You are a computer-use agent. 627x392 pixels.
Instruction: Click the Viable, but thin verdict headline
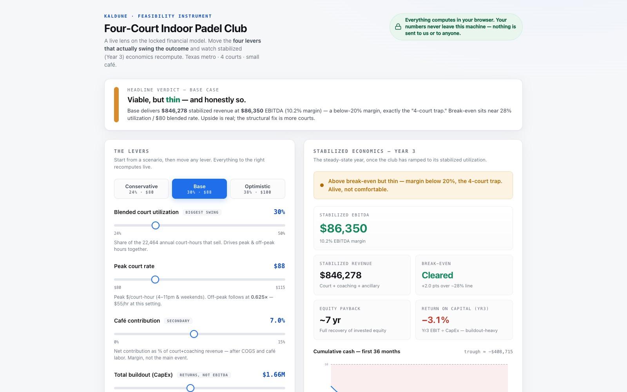(187, 100)
